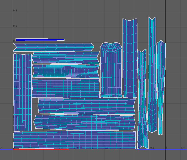187x160 pixels.
Task: Select the tapered narrow UV shell touching the 1.0 border
Action: click(161, 87)
